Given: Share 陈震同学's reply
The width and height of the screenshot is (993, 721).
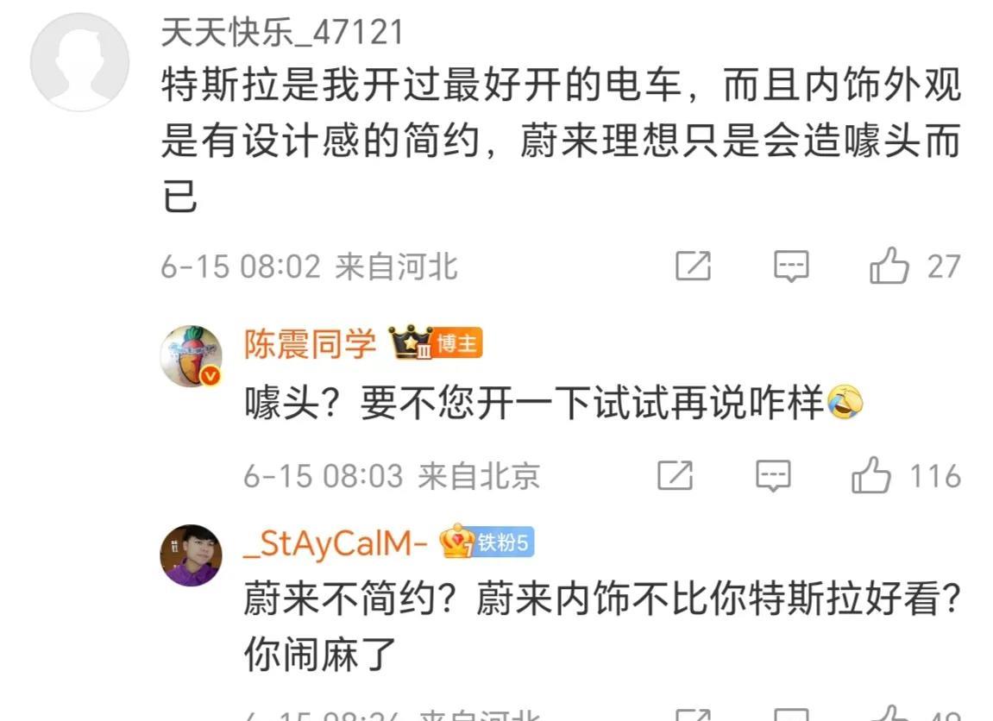Looking at the screenshot, I should (676, 475).
